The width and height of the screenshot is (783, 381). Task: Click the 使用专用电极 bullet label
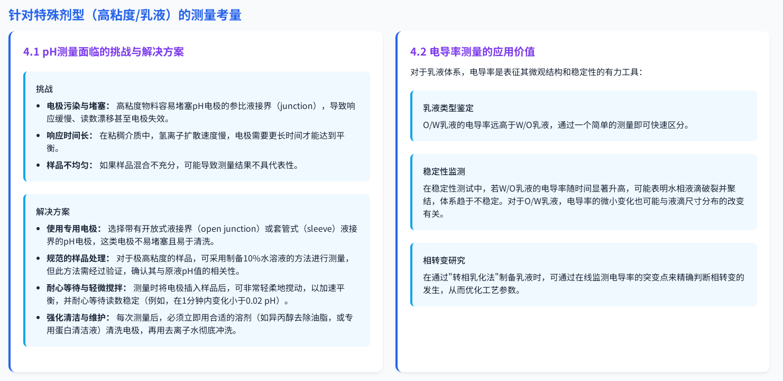click(x=75, y=229)
